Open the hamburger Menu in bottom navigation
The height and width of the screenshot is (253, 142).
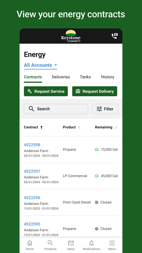[112, 245]
